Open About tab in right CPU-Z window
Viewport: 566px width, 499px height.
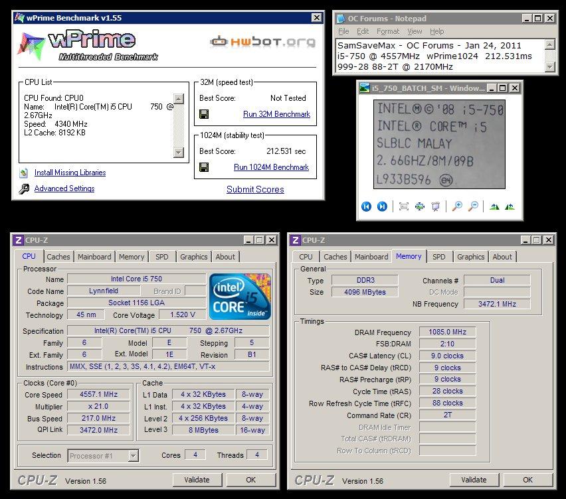502,257
